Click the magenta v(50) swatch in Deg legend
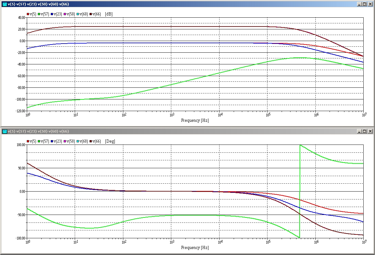 pos(65,141)
